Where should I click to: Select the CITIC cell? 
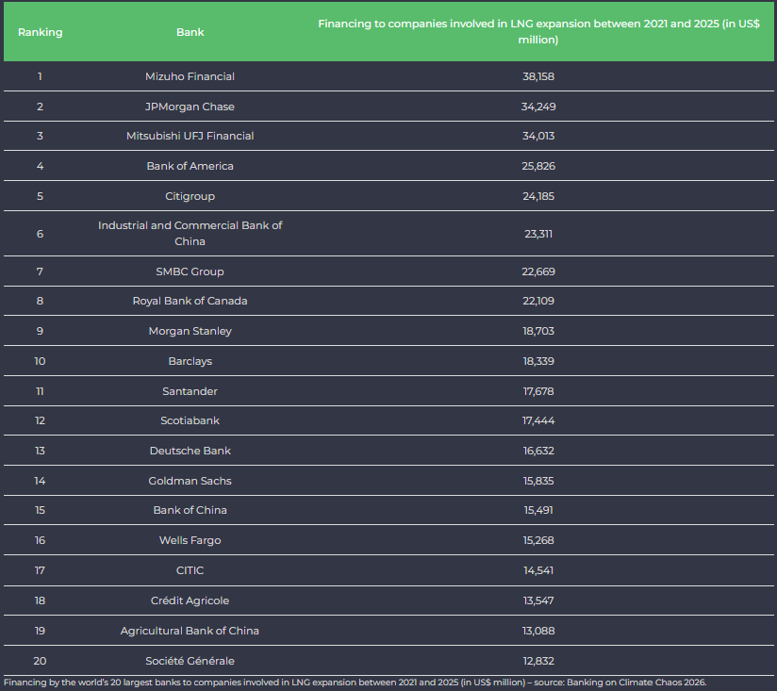(190, 570)
